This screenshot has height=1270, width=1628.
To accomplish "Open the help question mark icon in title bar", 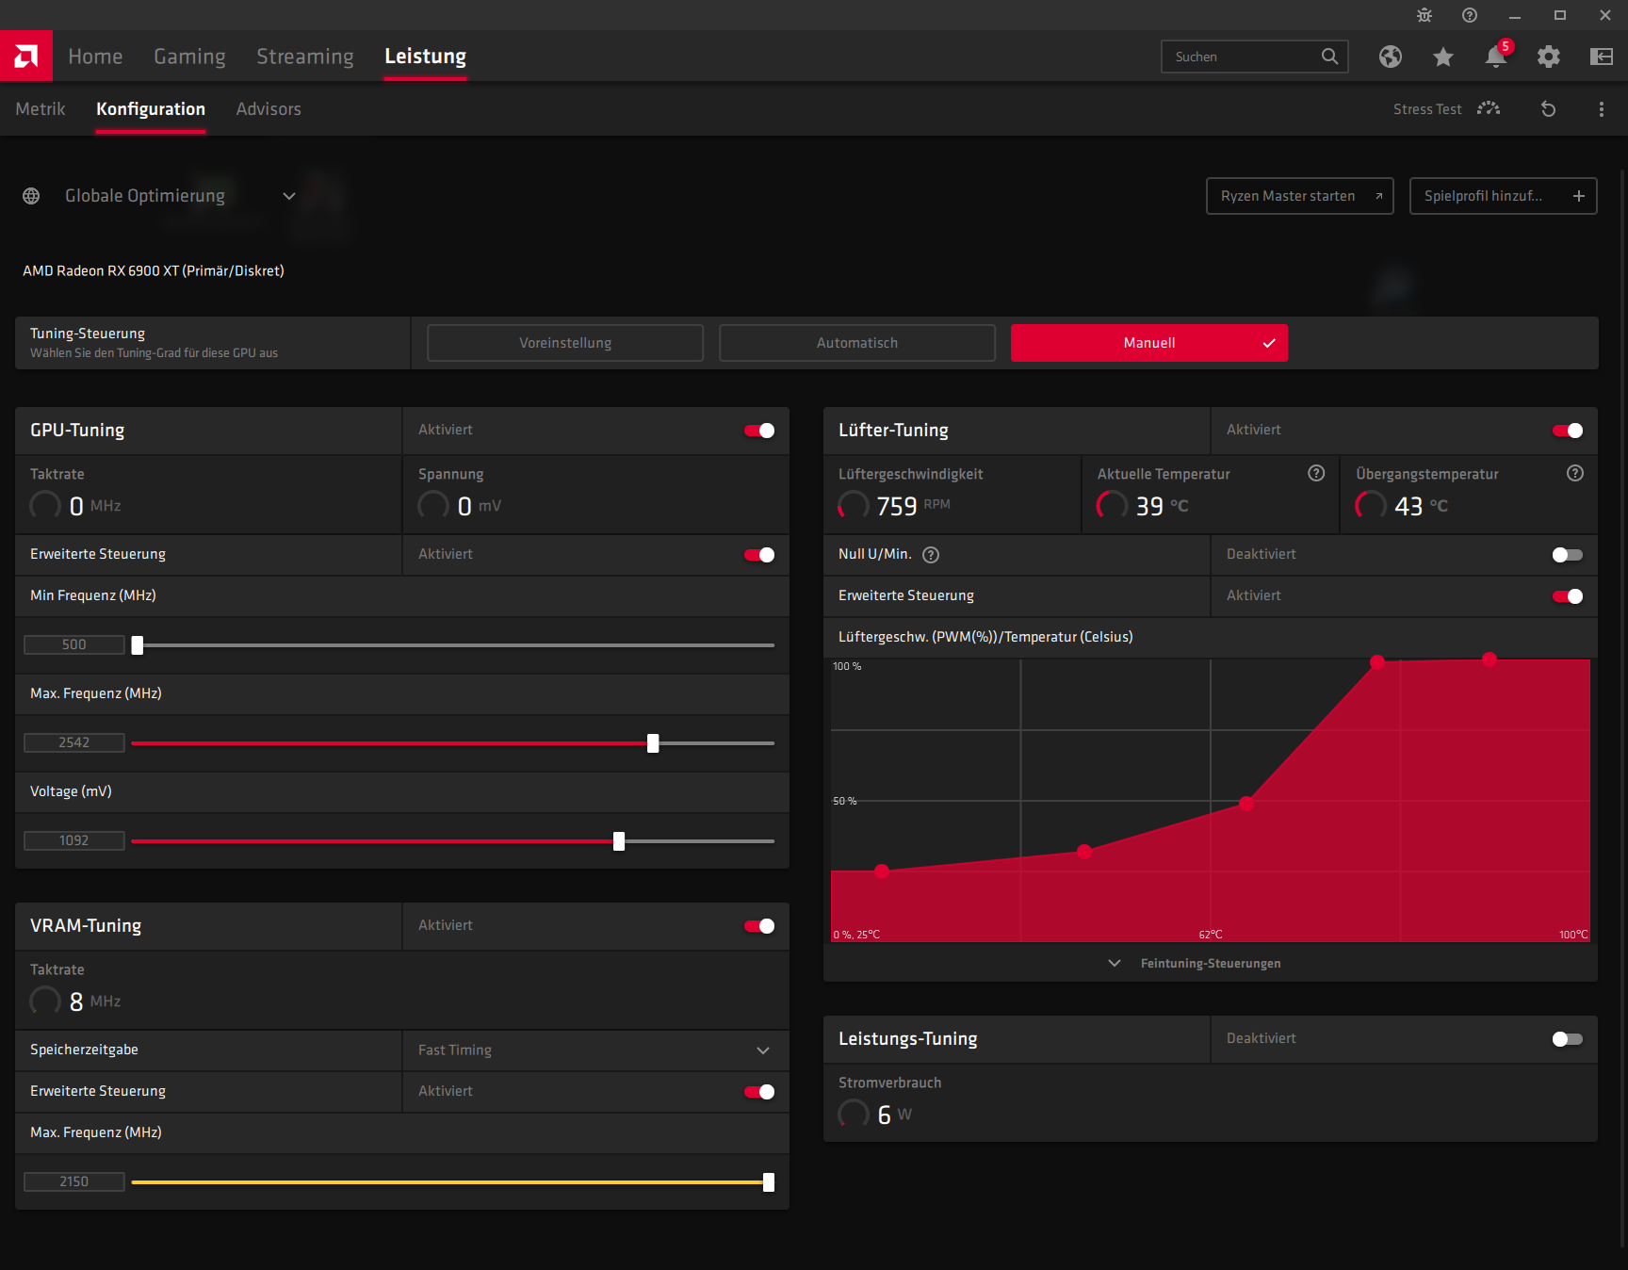I will pyautogui.click(x=1470, y=15).
